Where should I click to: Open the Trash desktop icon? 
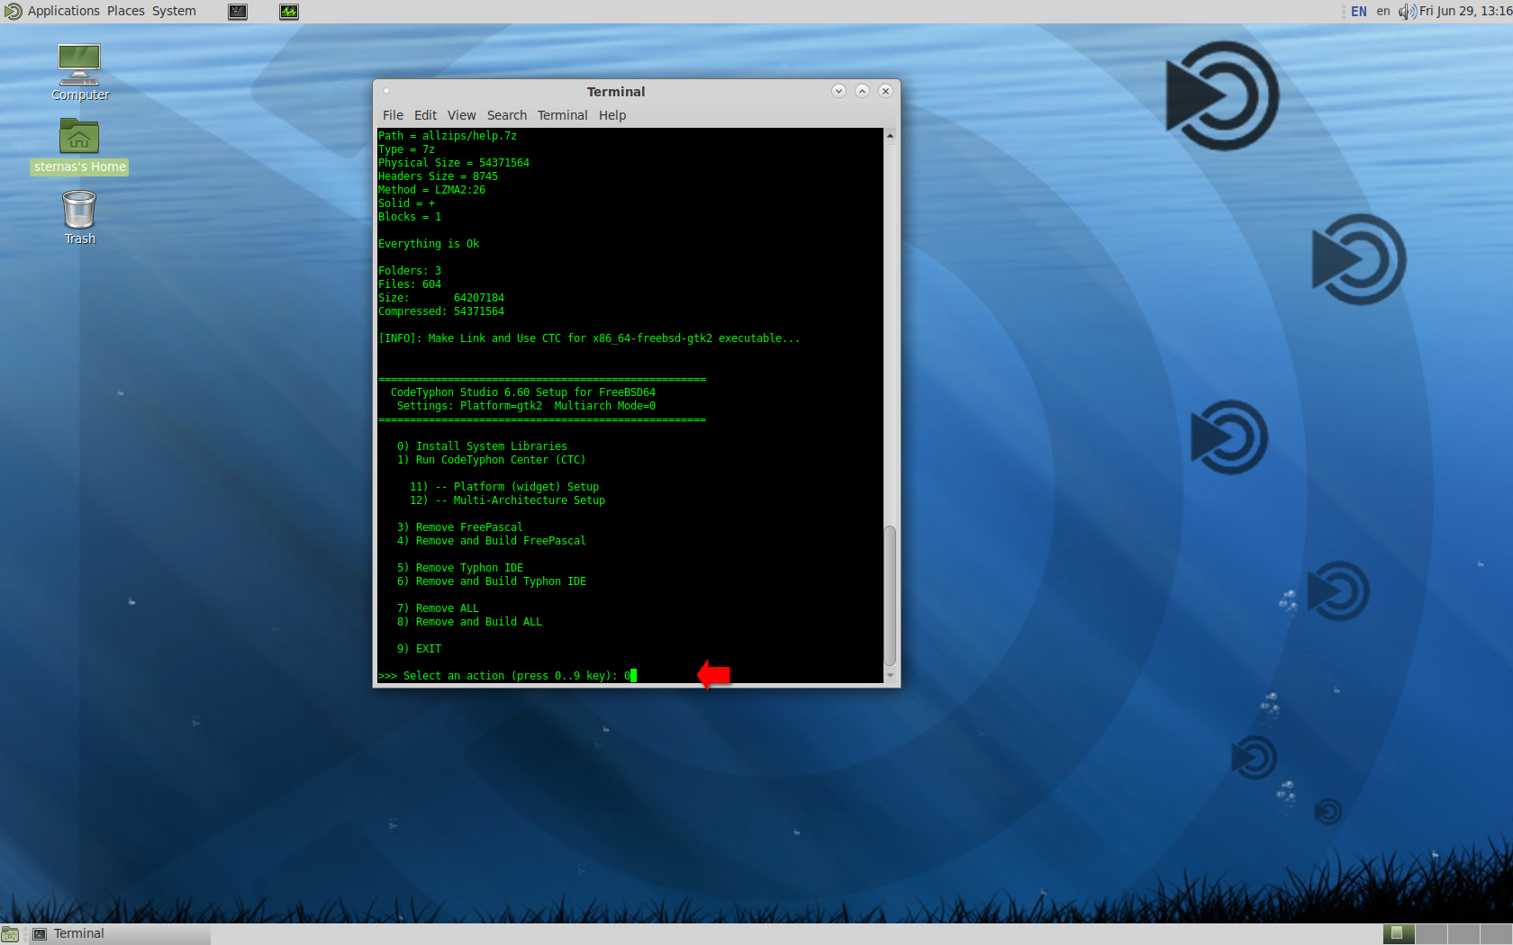coord(79,217)
